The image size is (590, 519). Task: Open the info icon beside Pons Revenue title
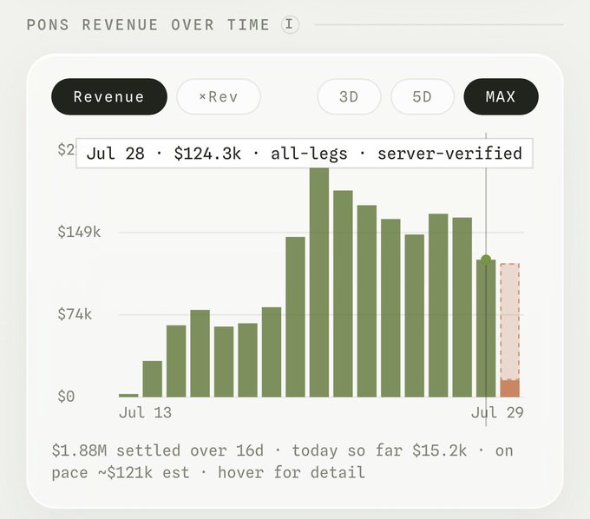coord(289,25)
